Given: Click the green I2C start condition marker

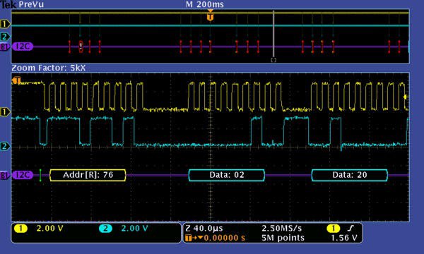Looking at the screenshot, I should [x=40, y=175].
